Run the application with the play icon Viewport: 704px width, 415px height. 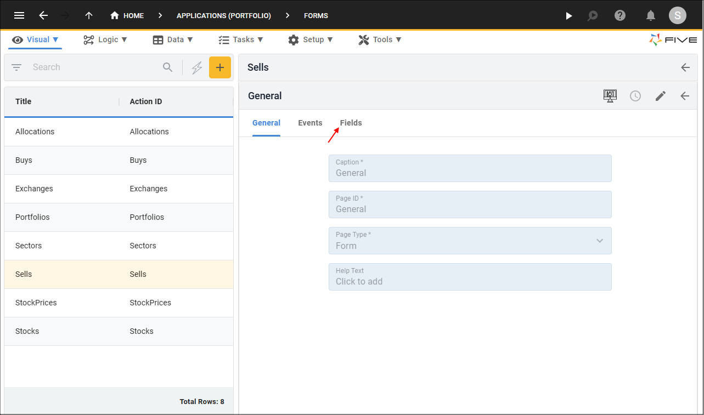click(569, 15)
